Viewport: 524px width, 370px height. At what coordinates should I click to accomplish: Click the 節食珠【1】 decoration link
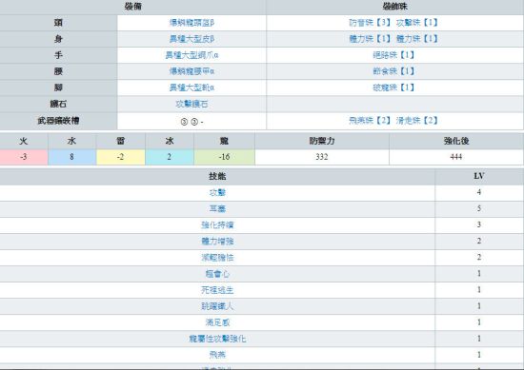pos(393,71)
